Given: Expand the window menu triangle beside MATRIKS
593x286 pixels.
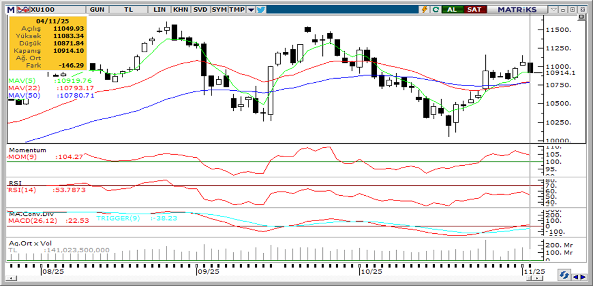Looking at the screenshot, I should tap(553, 9).
